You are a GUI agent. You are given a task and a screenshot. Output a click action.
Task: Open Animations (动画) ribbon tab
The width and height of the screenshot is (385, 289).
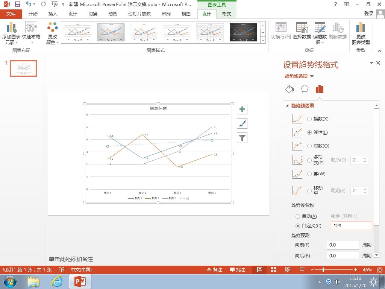[x=113, y=14]
